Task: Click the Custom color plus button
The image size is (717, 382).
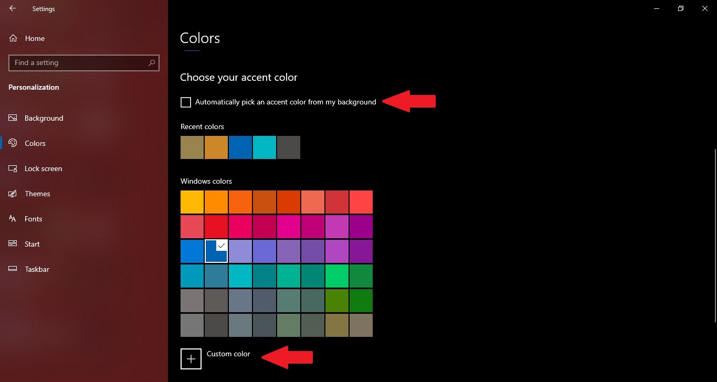Action: click(191, 359)
